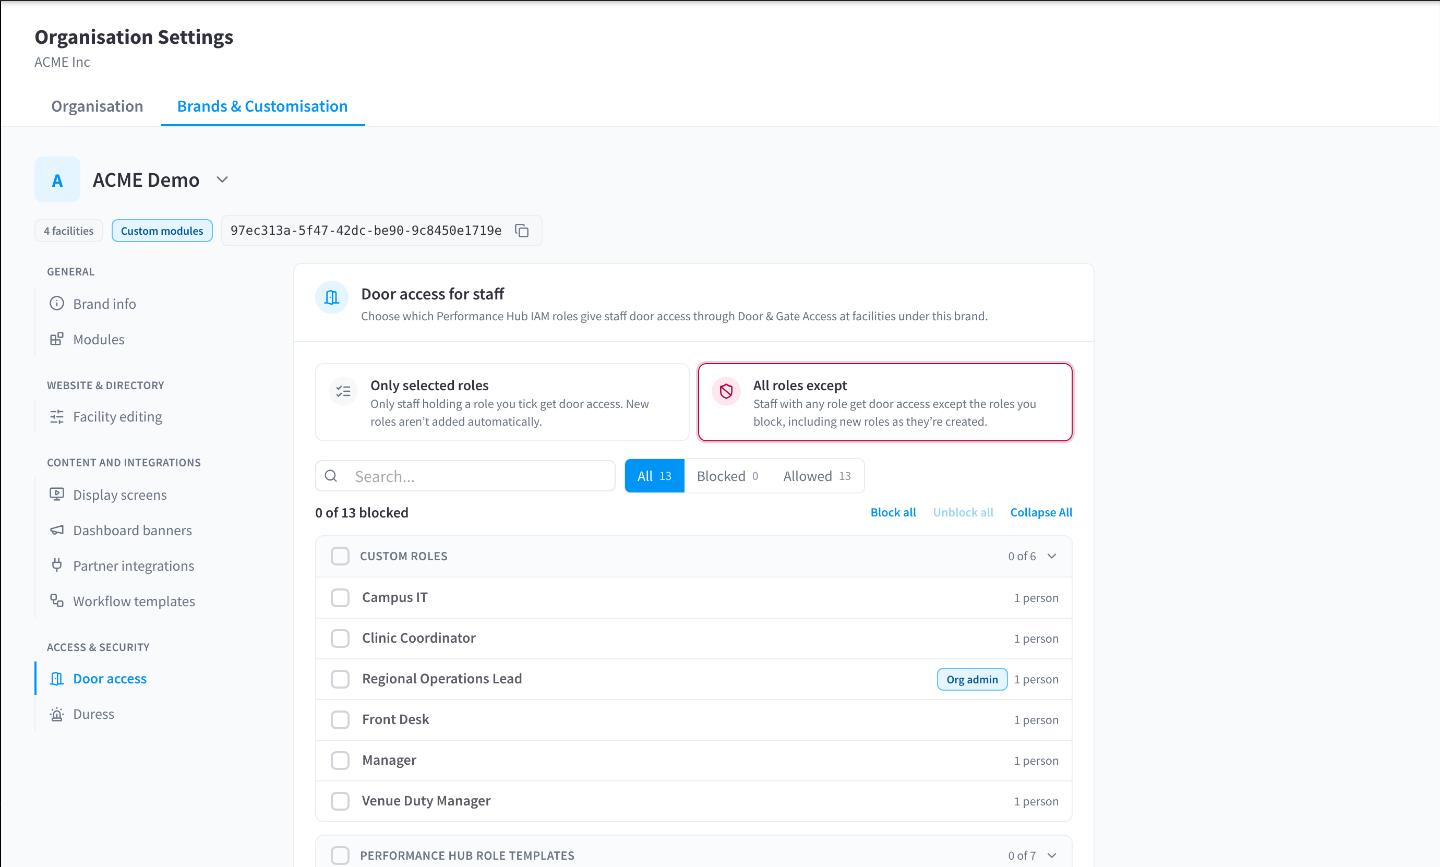Filter roles by Blocked
The width and height of the screenshot is (1440, 867).
[x=727, y=476]
